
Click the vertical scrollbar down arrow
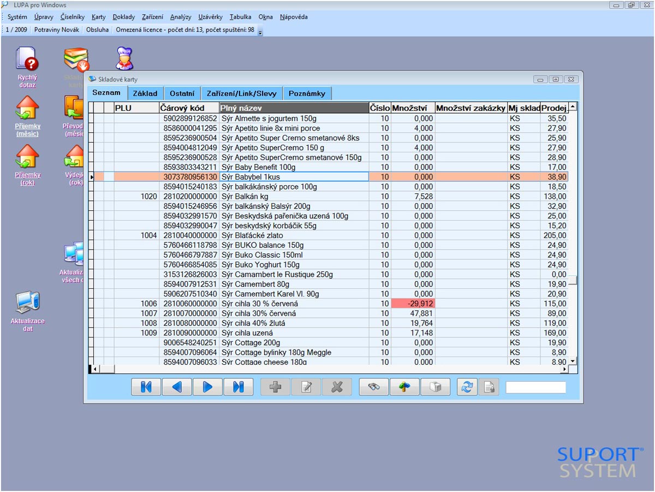click(x=573, y=361)
